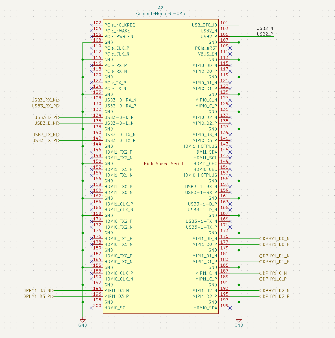Select the no-connect marker on pin 199
The image size is (335, 338).
pos(230,308)
